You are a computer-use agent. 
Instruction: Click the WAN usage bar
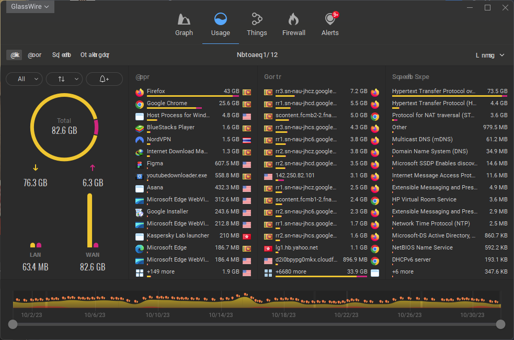click(89, 220)
